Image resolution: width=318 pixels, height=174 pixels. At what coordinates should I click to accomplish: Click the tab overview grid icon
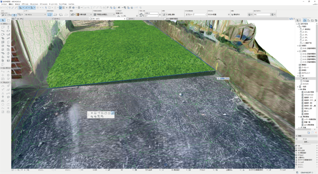[x=13, y=19]
